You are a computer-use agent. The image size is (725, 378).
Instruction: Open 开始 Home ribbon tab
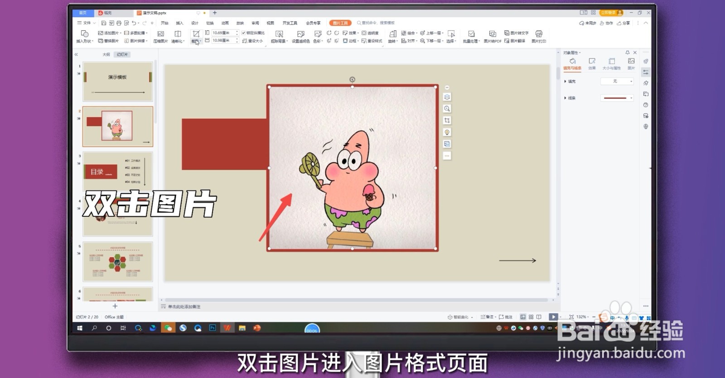point(164,23)
